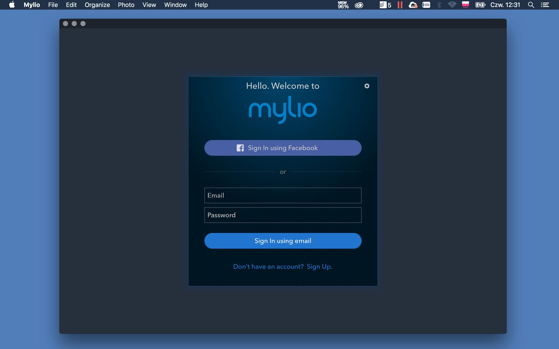Open the Organize menu

click(97, 5)
